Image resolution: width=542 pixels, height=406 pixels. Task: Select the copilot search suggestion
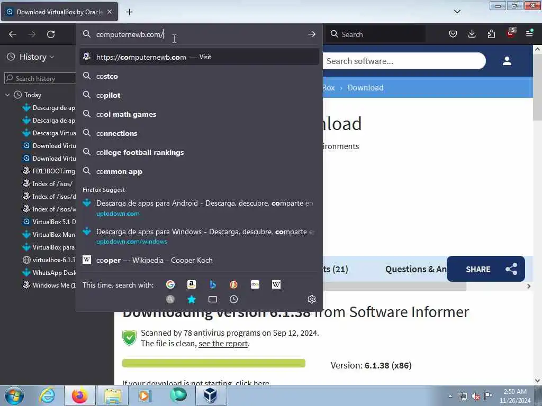[200, 95]
